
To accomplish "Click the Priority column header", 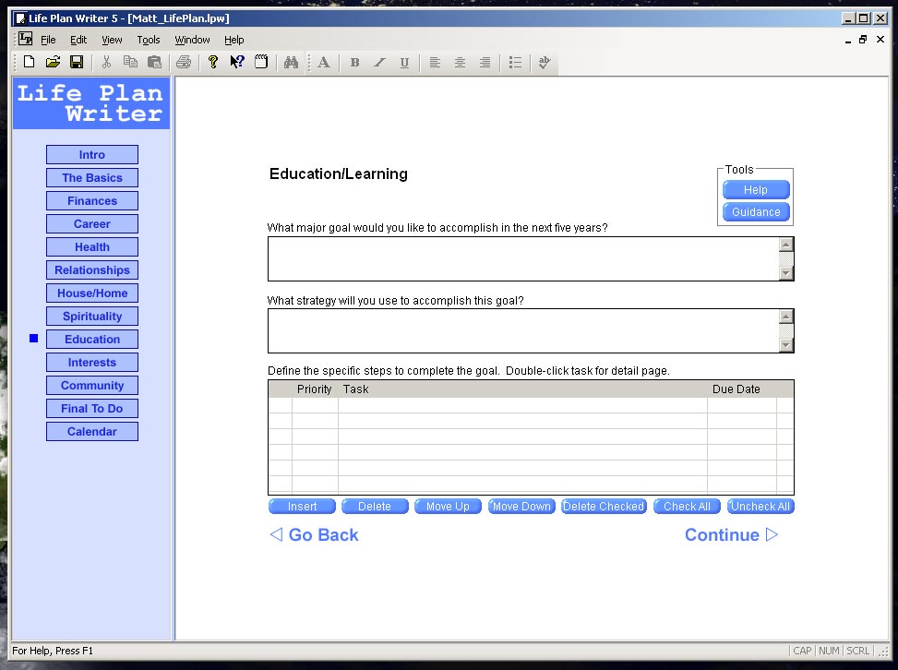I will 315,389.
